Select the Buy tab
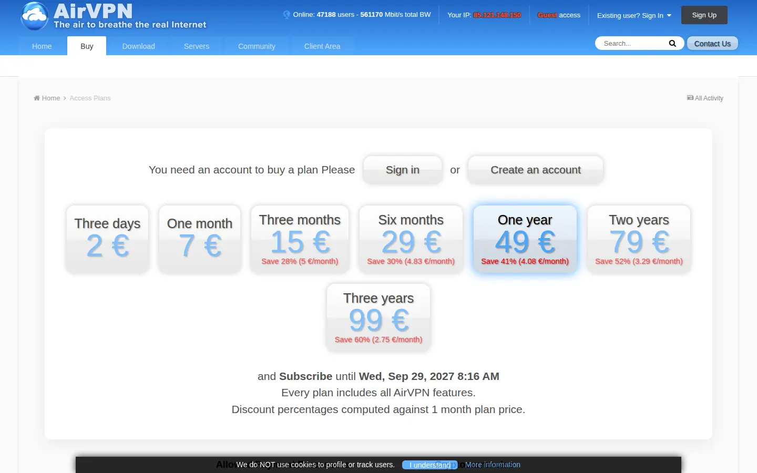This screenshot has width=757, height=473. [87, 46]
